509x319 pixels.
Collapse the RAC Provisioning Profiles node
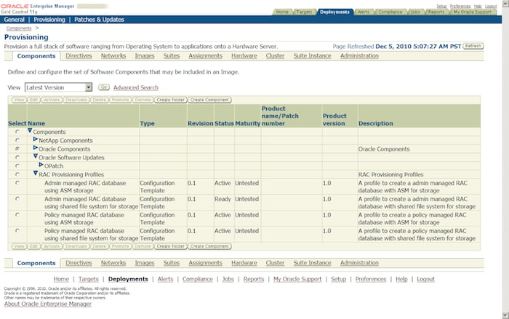tap(36, 173)
